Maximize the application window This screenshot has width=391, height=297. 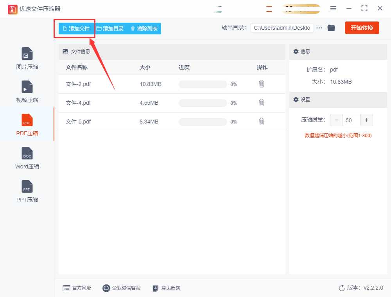364,9
